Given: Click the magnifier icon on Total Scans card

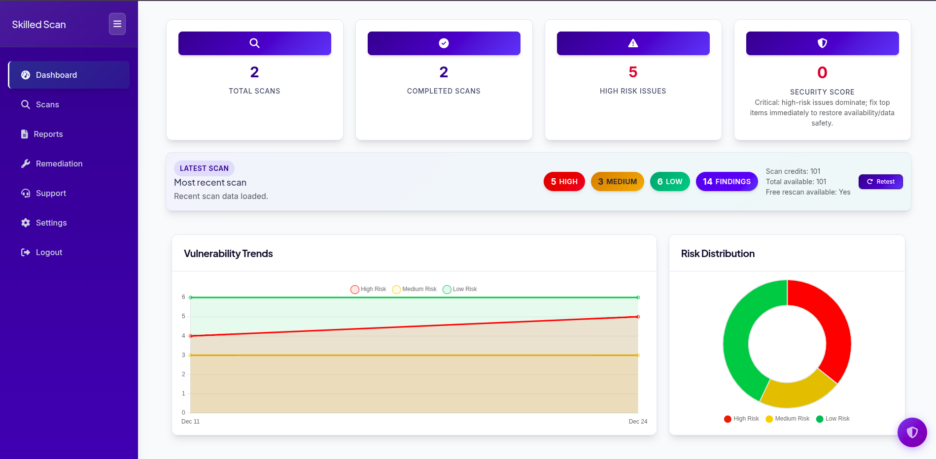Looking at the screenshot, I should point(254,43).
